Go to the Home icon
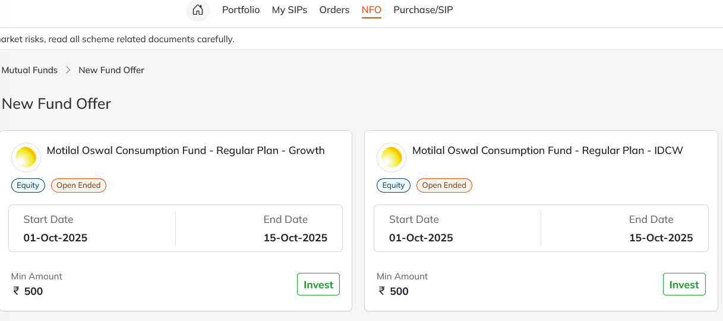This screenshot has height=321, width=723. tap(198, 10)
